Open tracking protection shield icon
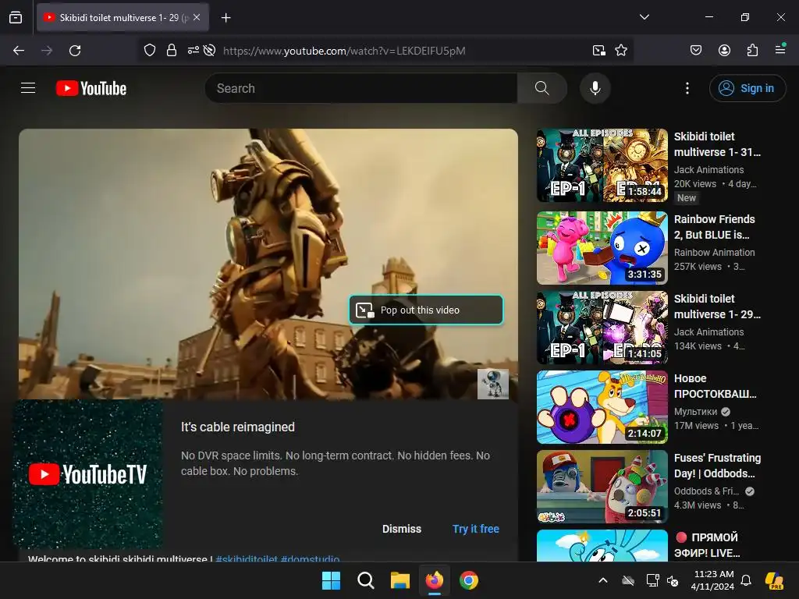The image size is (799, 599). (x=149, y=51)
